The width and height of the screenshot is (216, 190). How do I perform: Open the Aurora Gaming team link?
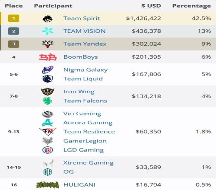(88, 123)
